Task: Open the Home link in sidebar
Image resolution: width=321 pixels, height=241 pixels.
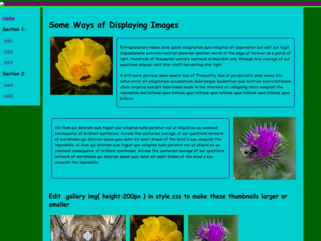Action: pyautogui.click(x=8, y=18)
